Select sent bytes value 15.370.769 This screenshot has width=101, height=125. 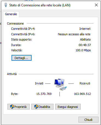tap(44, 94)
